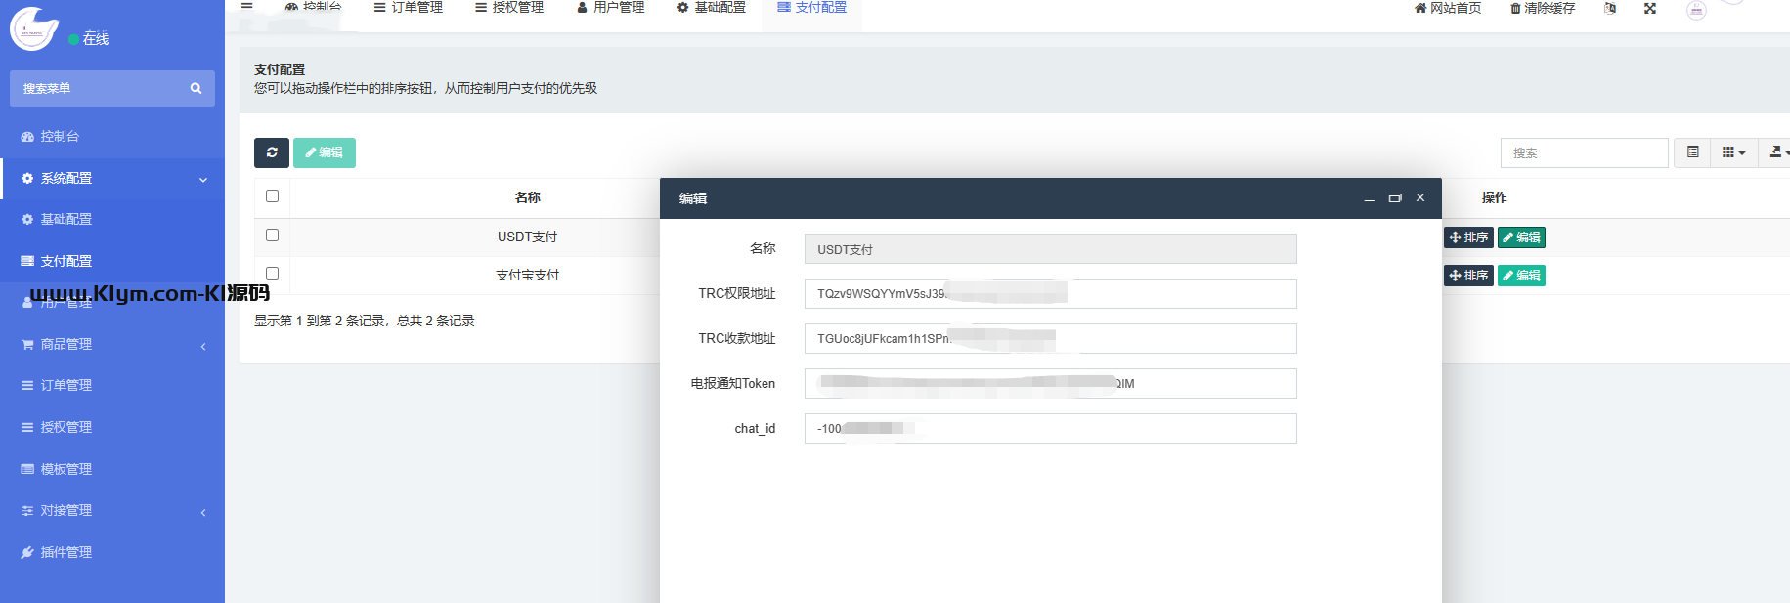Click the refresh table button
Image resolution: width=1790 pixels, height=603 pixels.
pos(272,152)
